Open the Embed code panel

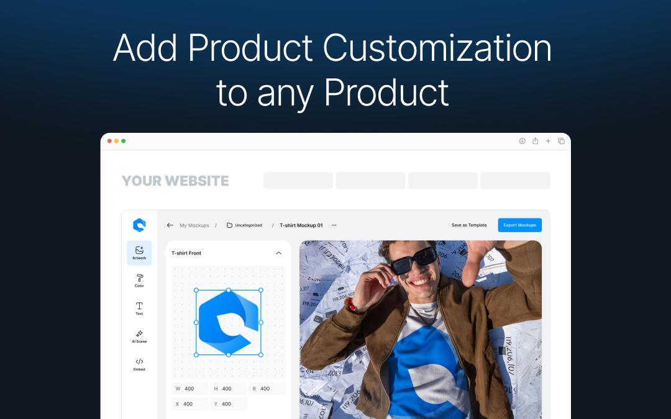139,364
